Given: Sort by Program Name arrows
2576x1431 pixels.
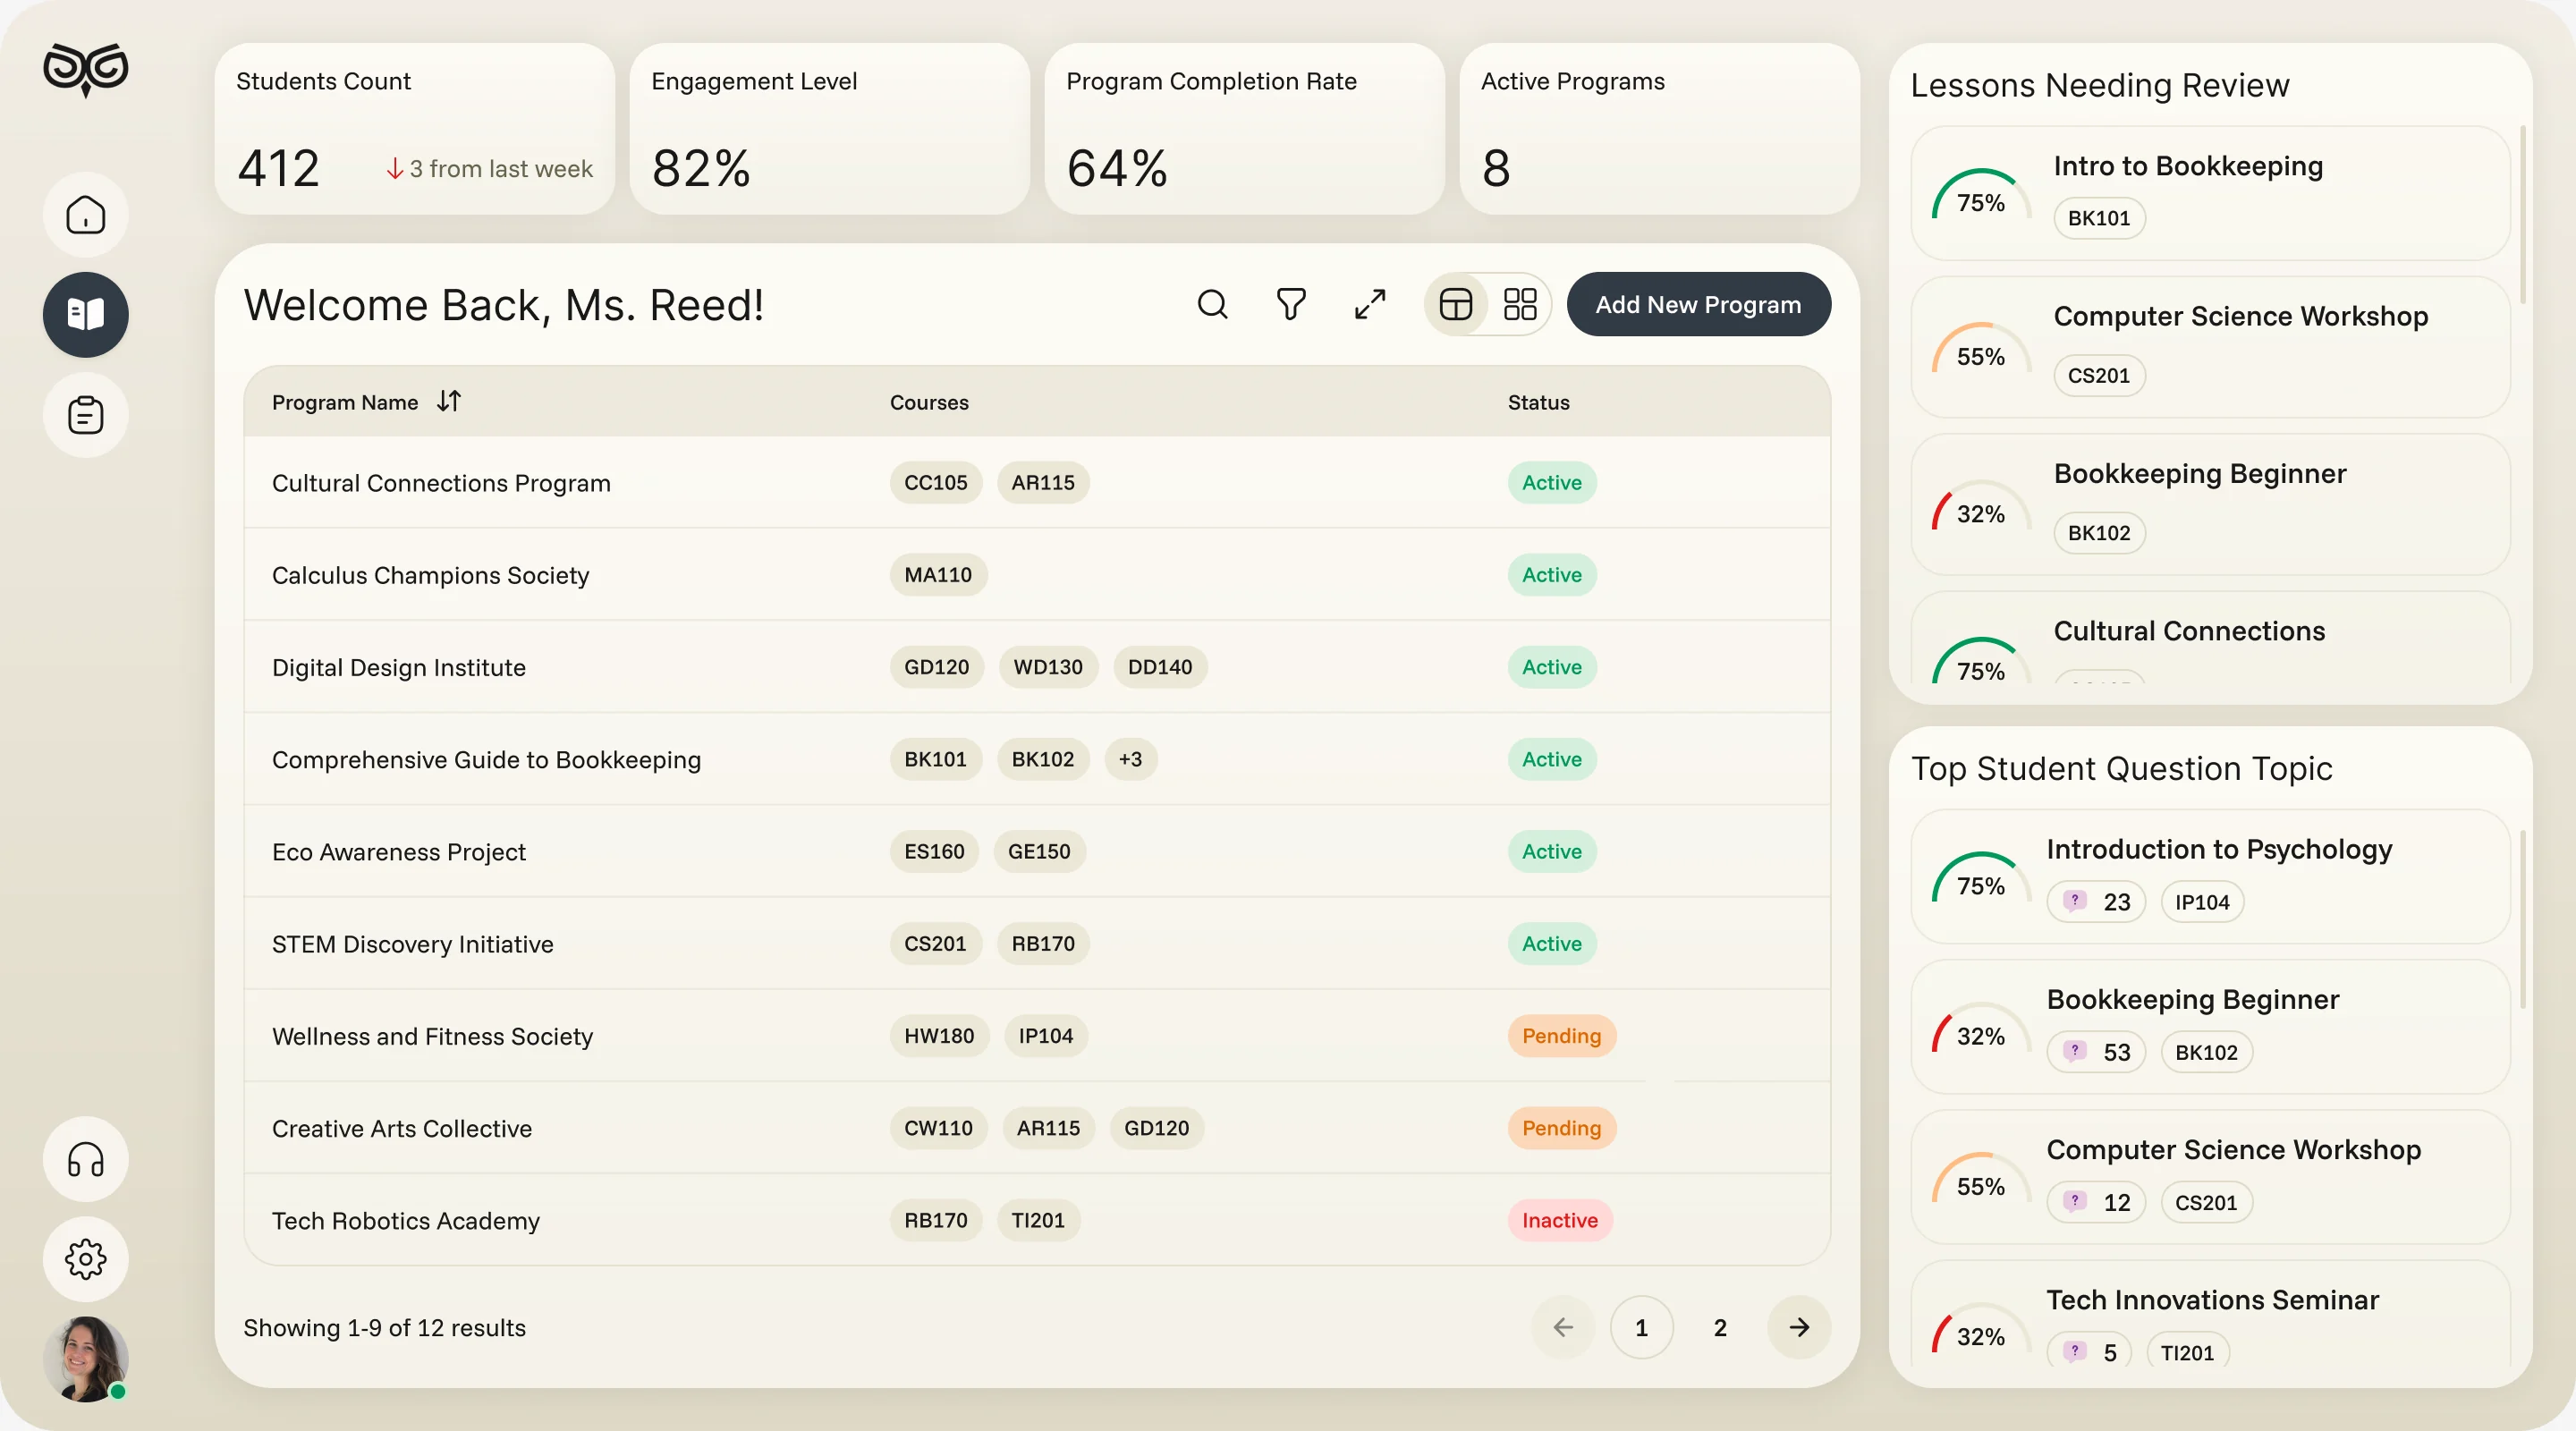Looking at the screenshot, I should pos(449,402).
